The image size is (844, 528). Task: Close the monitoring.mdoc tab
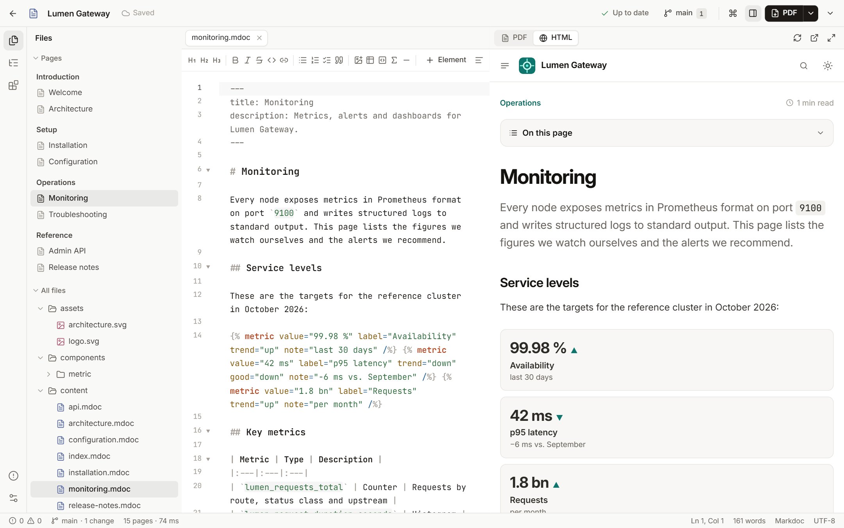pos(259,38)
